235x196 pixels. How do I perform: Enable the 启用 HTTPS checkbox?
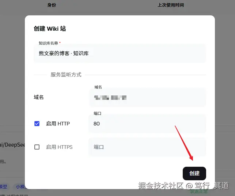(x=37, y=147)
